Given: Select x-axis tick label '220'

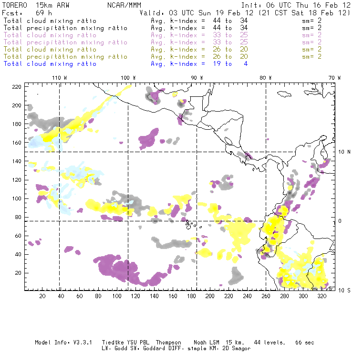Looking at the screenshot, I should point(228,296).
